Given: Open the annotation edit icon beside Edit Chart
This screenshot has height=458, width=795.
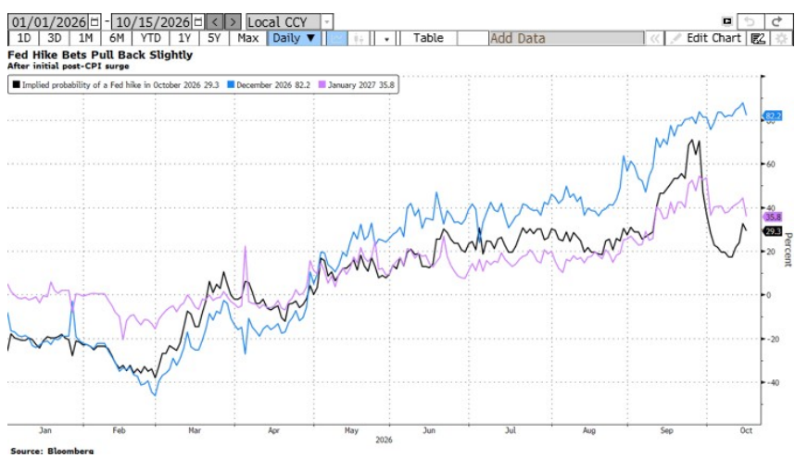Looking at the screenshot, I should (758, 39).
